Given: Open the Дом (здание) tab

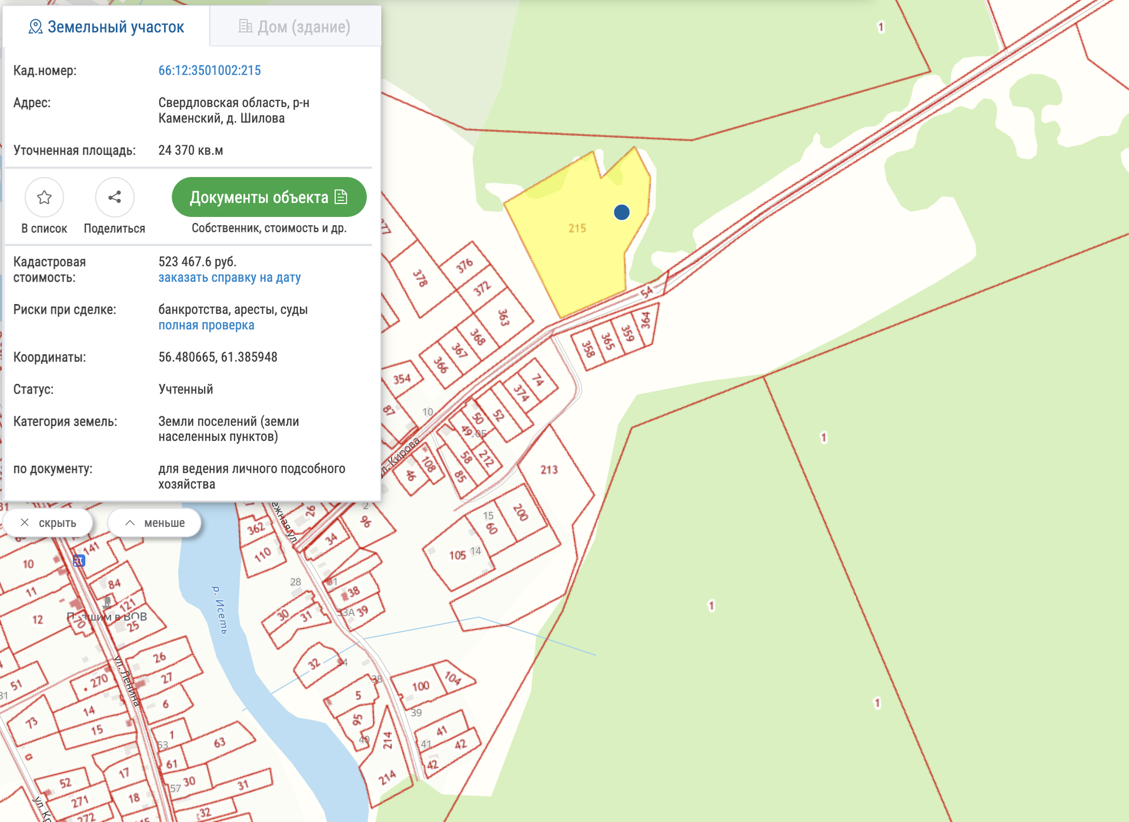Looking at the screenshot, I should (x=295, y=27).
